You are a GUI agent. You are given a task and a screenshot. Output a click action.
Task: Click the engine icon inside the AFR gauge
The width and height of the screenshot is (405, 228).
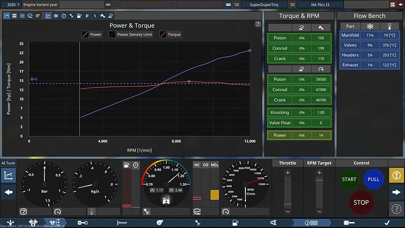pyautogui.click(x=166, y=200)
